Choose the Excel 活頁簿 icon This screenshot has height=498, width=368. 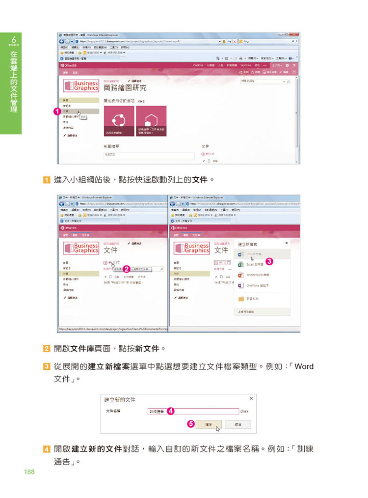pyautogui.click(x=240, y=264)
